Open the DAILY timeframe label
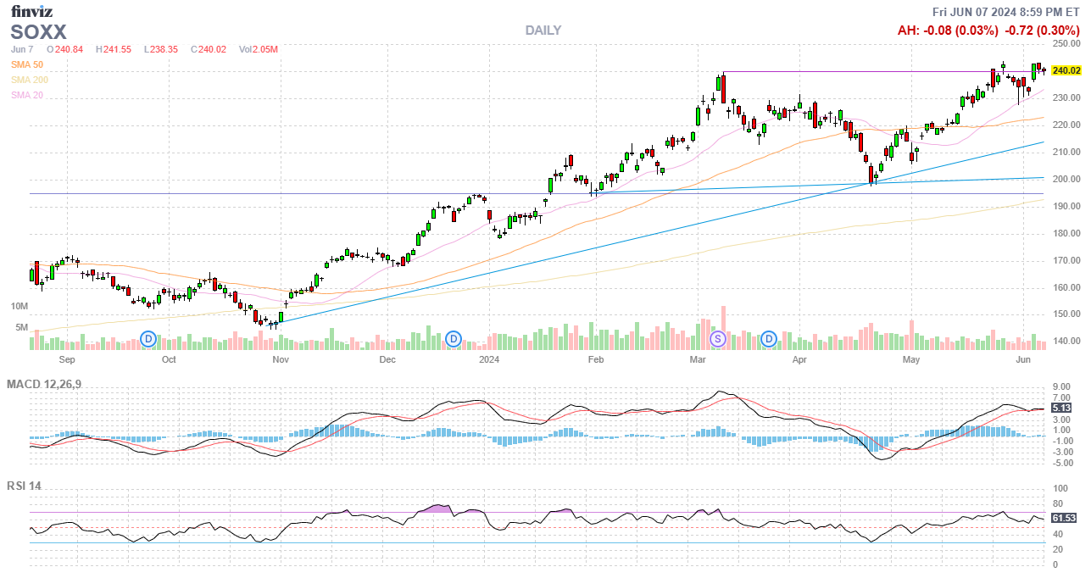Viewport: 1091px width, 578px height. click(x=543, y=31)
